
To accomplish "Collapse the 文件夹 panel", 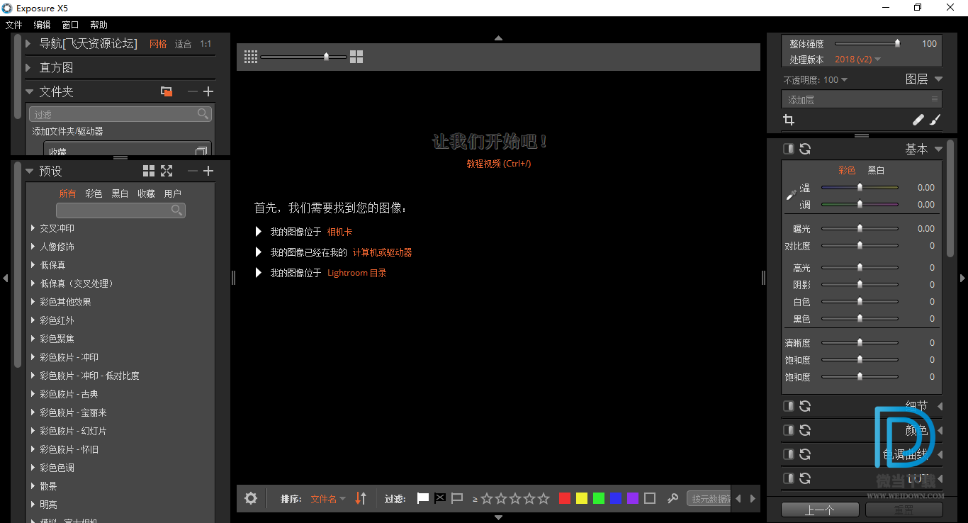I will point(29,91).
